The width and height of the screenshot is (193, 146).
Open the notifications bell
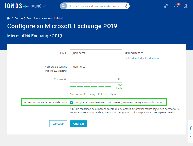[x=176, y=6]
